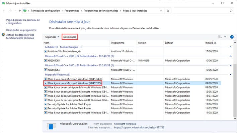Click the shield icon beside Activer ou désactiver
This screenshot has height=133, width=237.
pyautogui.click(x=3, y=35)
